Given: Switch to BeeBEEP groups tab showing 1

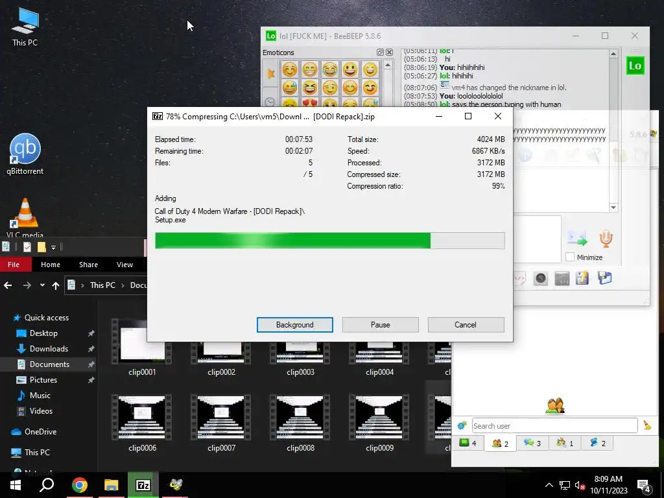Looking at the screenshot, I should point(565,444).
